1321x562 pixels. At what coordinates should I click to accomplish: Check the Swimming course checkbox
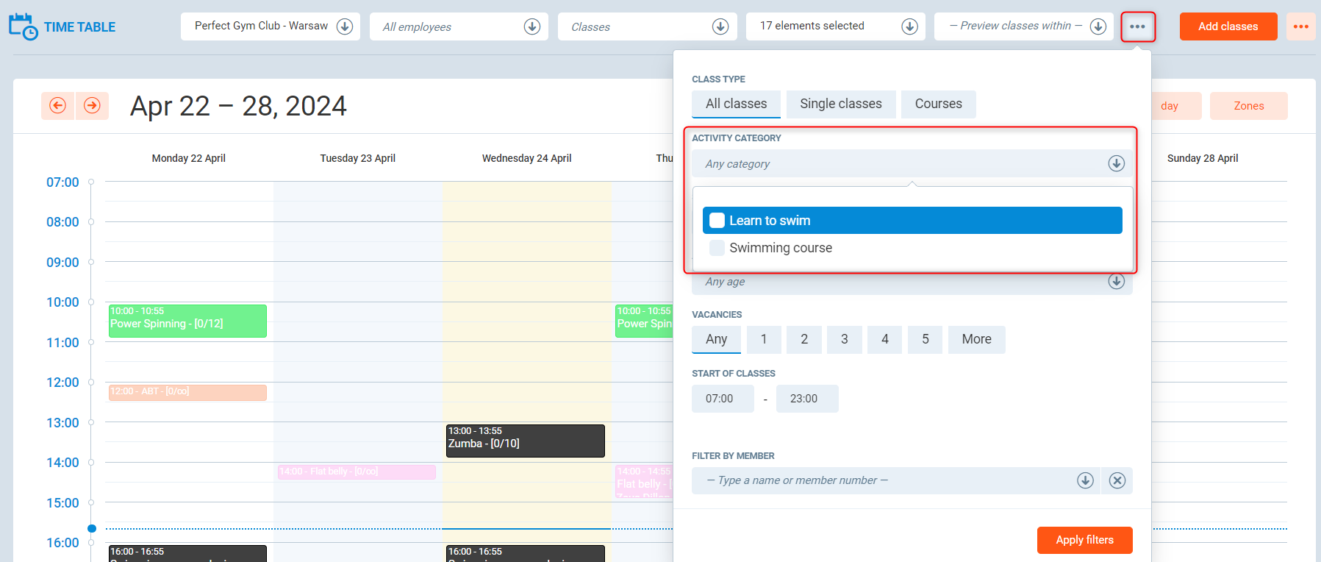[717, 248]
